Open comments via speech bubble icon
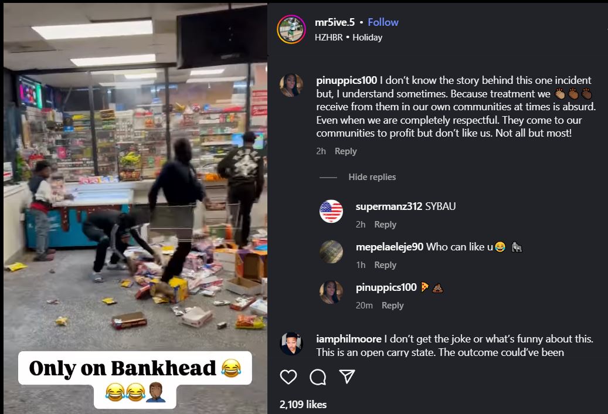608x414 pixels. click(x=318, y=377)
